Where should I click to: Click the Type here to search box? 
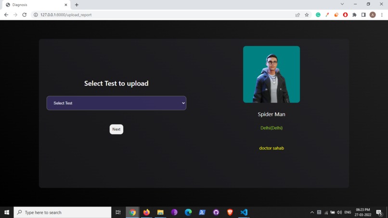(63, 212)
